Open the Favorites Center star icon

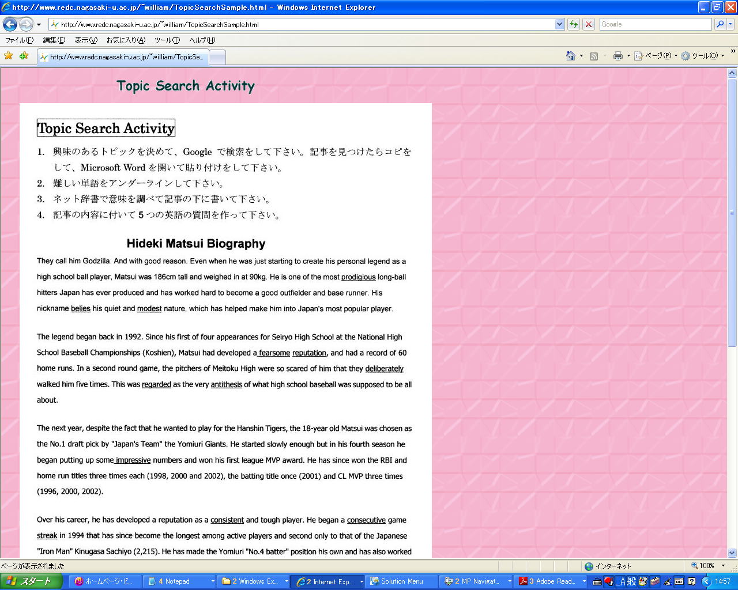tap(8, 56)
